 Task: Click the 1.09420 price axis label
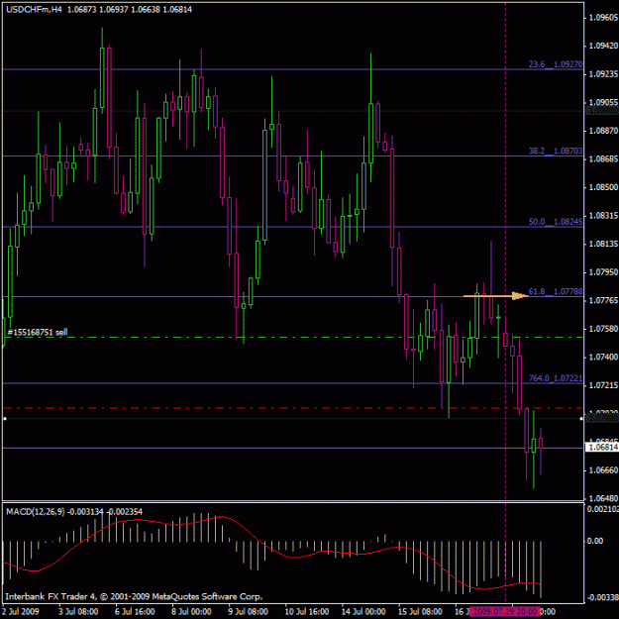tap(603, 46)
